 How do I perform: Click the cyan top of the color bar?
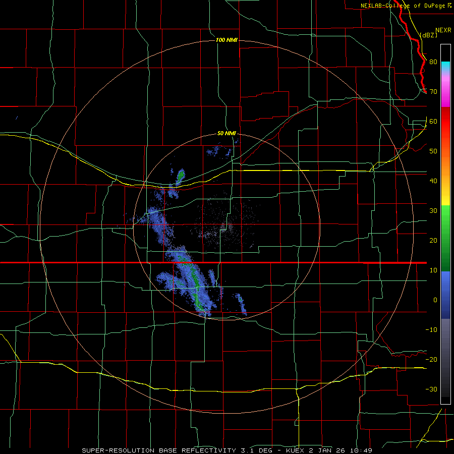coord(445,66)
